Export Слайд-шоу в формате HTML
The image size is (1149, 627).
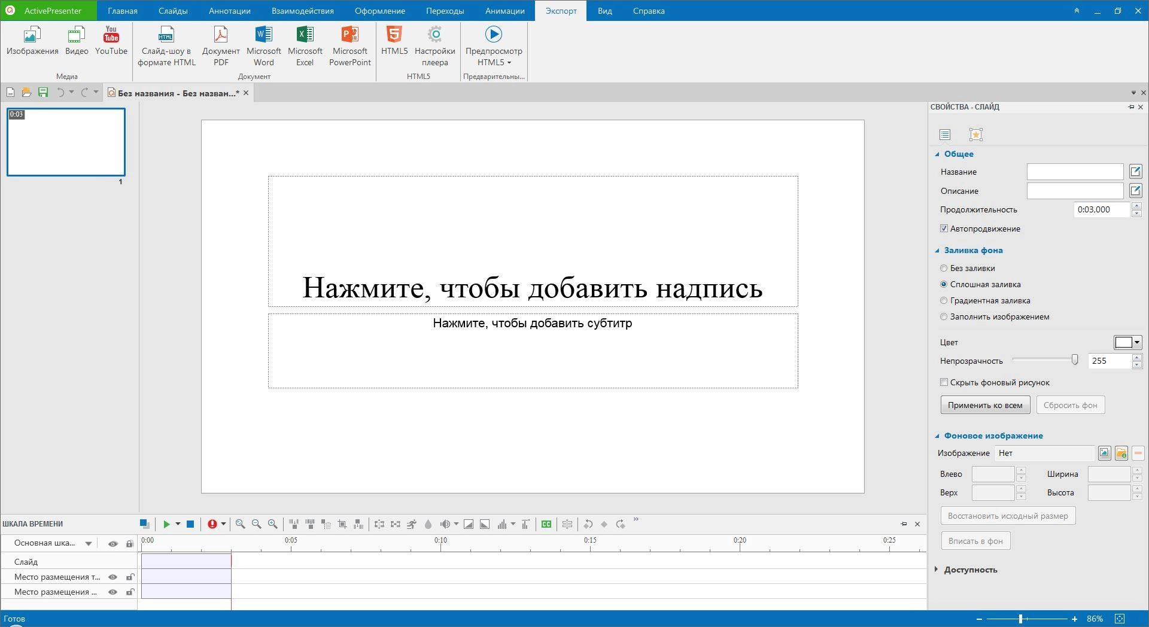166,46
